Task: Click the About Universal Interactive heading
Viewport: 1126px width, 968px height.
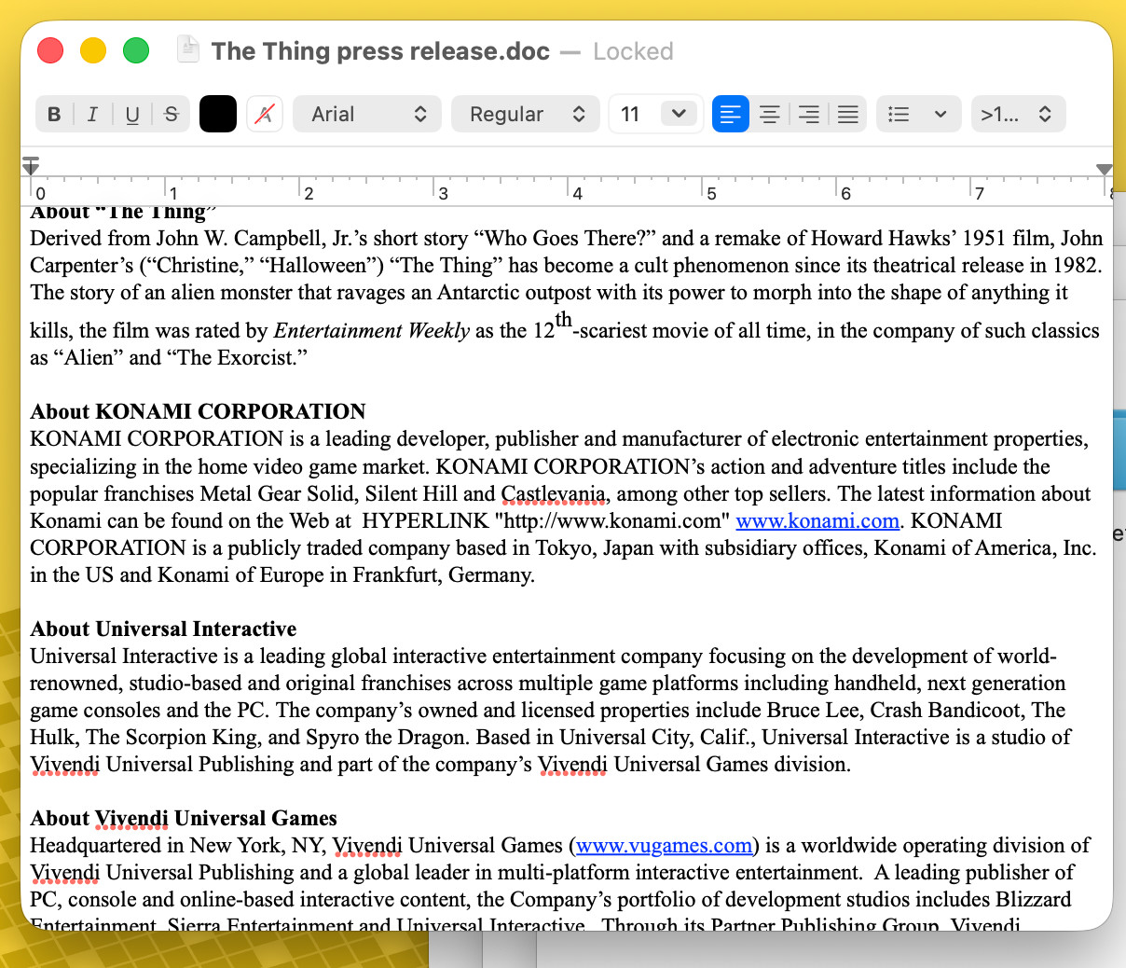Action: pyautogui.click(x=163, y=629)
